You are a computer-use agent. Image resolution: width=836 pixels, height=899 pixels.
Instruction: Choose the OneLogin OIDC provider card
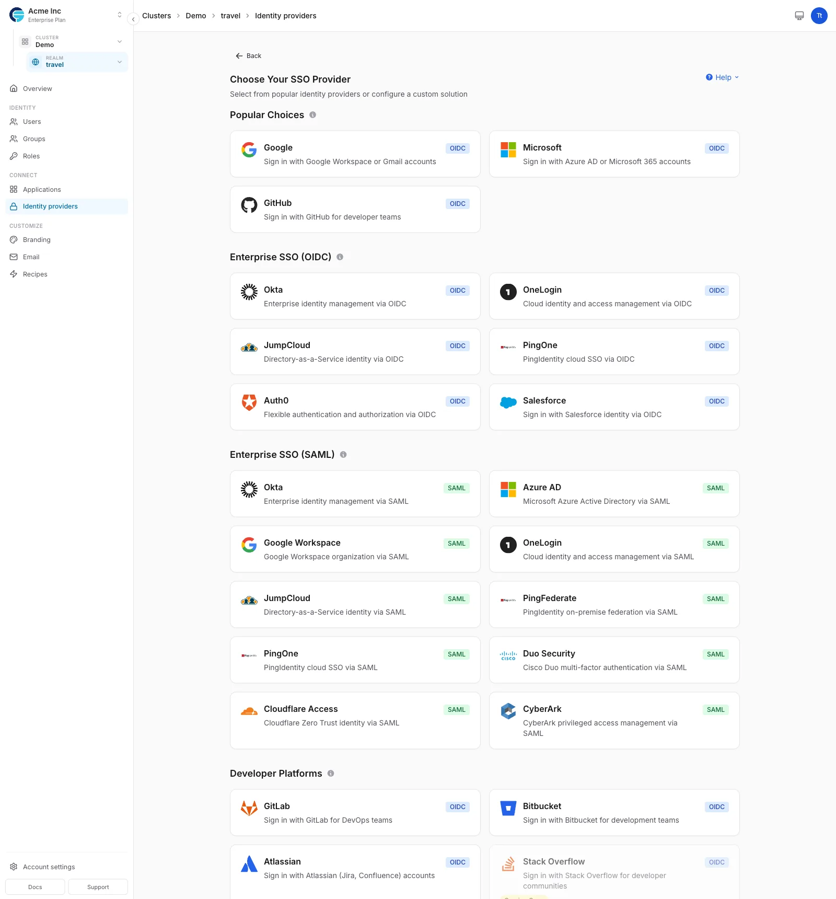pyautogui.click(x=614, y=296)
